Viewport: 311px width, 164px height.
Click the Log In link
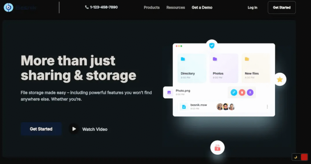252,8
